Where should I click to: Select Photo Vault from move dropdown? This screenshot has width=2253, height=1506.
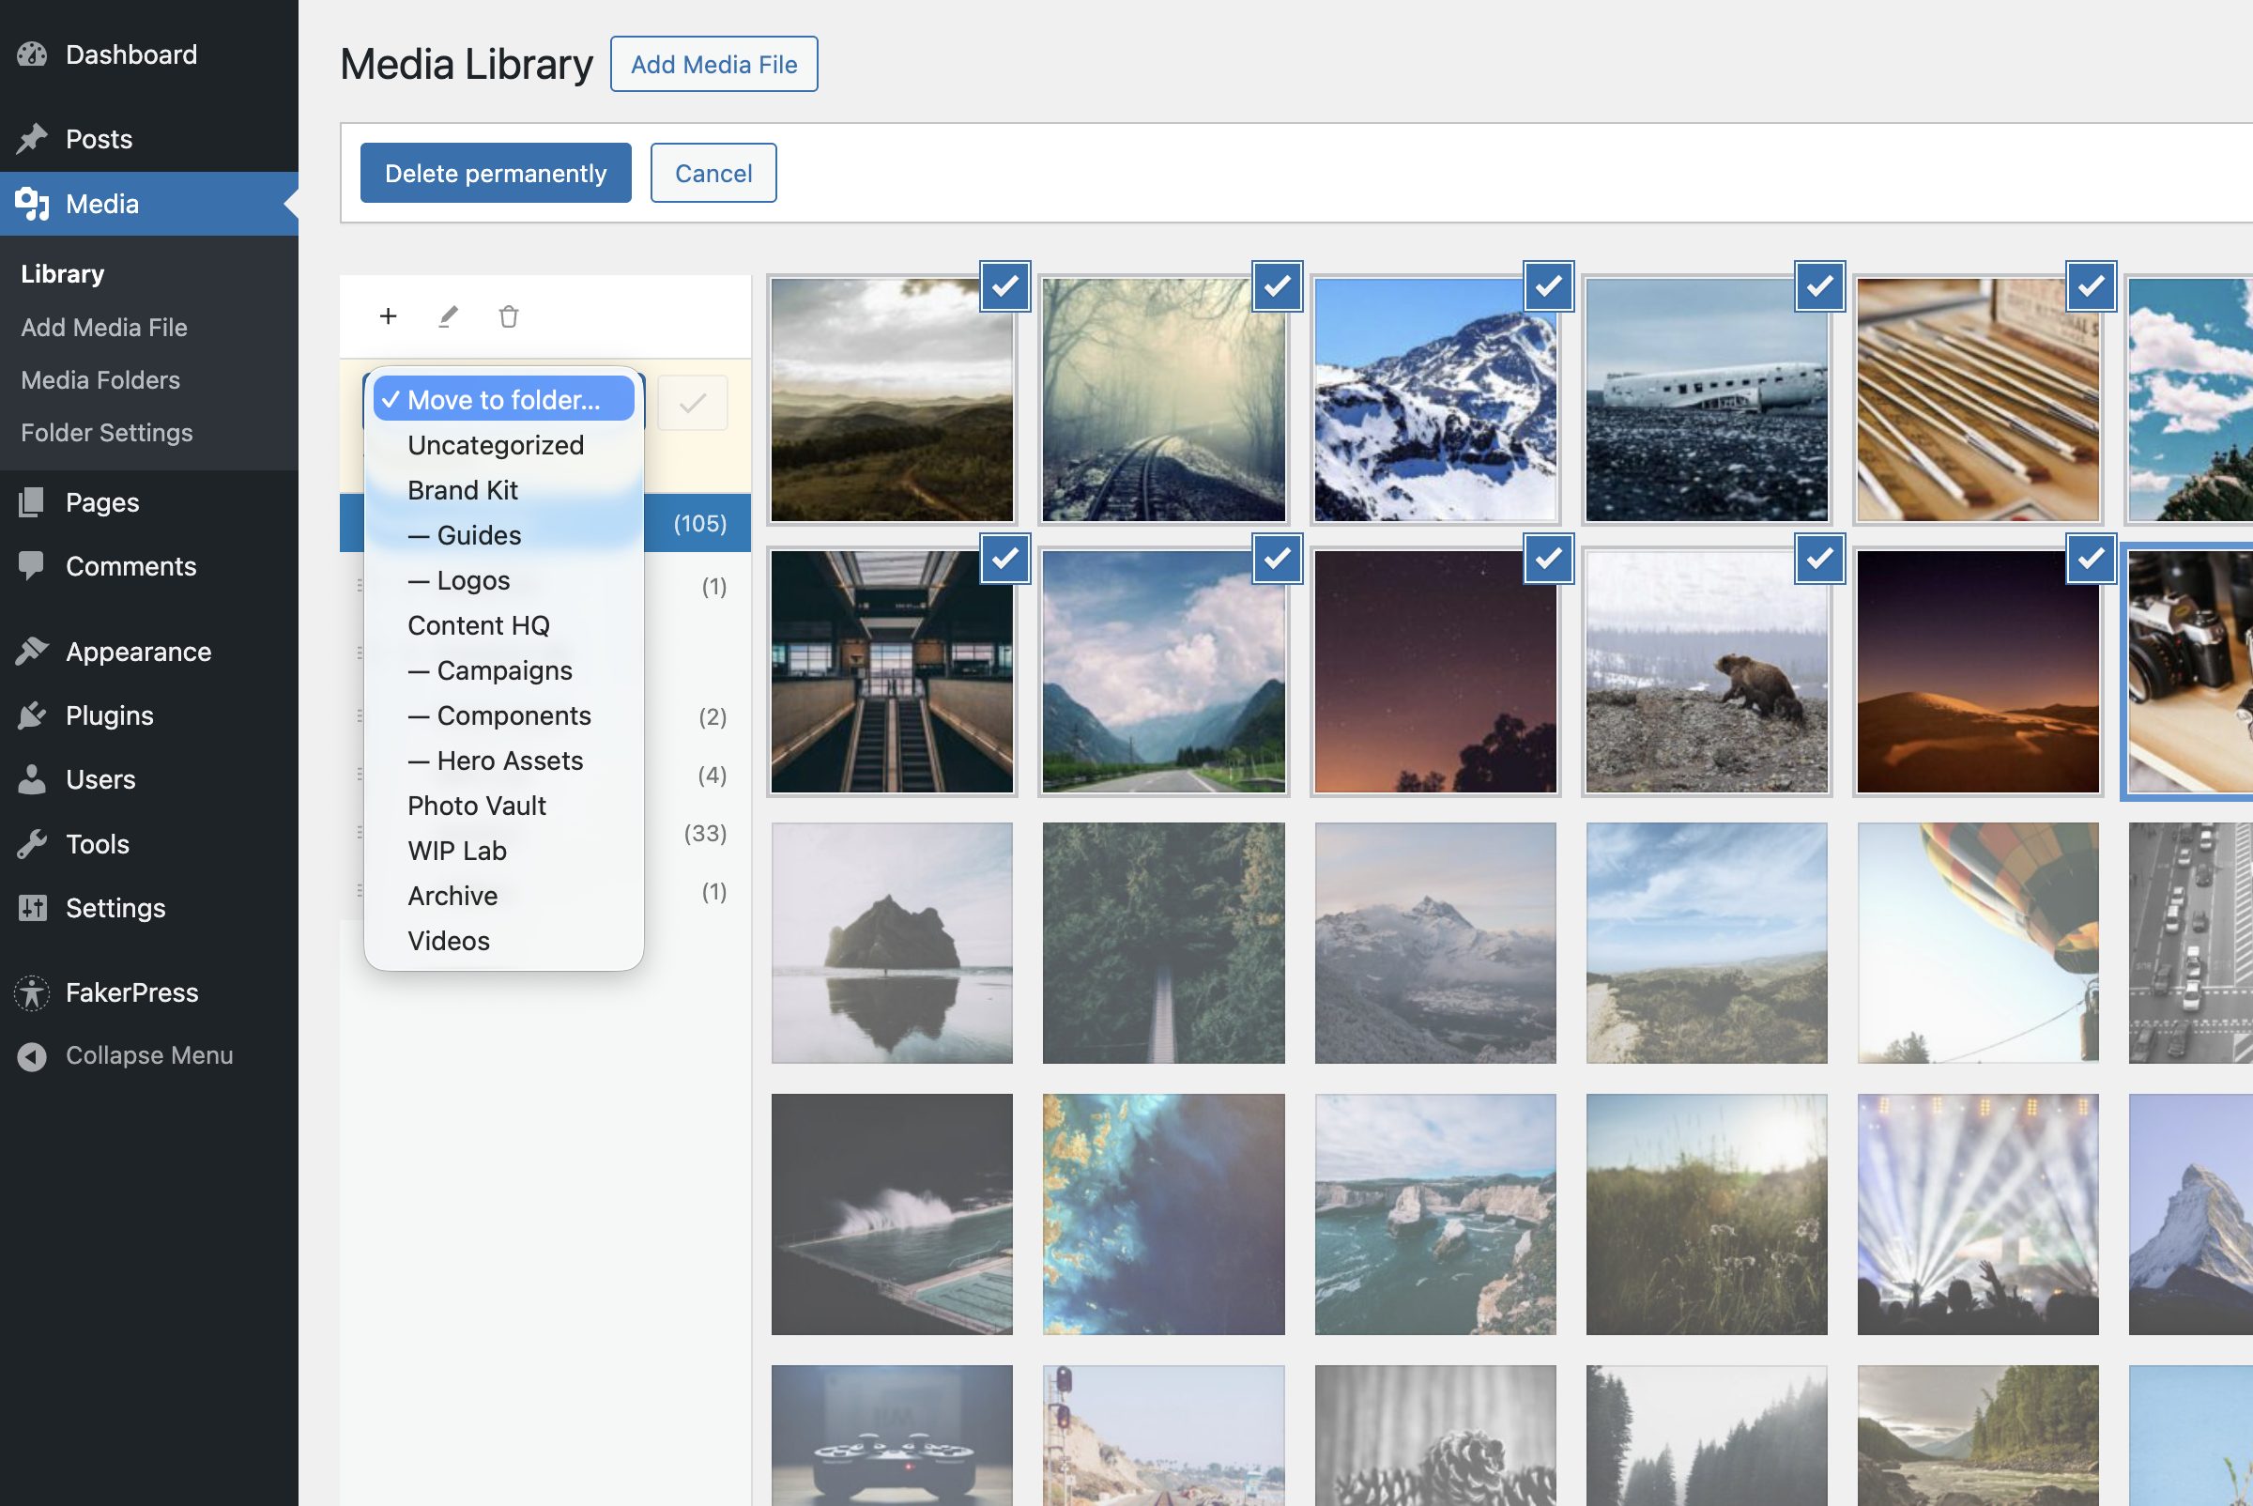[476, 806]
